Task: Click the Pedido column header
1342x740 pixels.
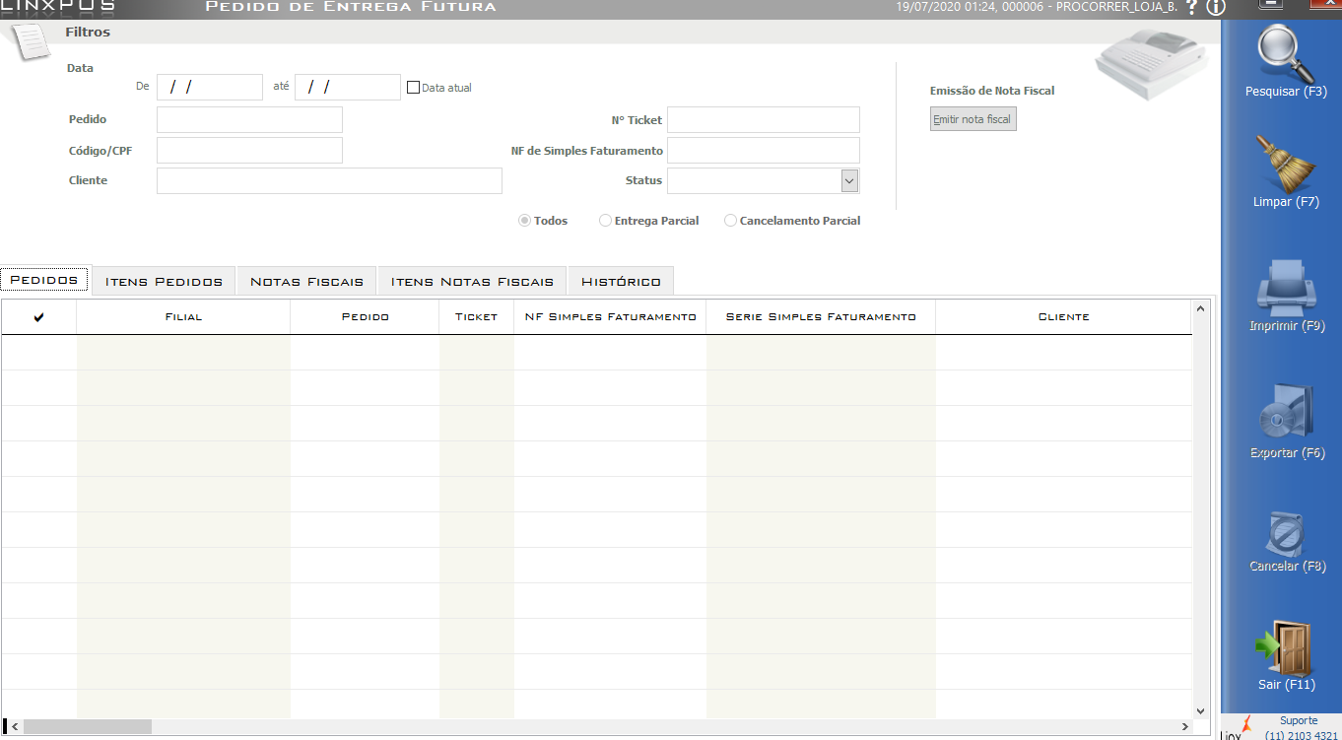Action: pos(365,317)
